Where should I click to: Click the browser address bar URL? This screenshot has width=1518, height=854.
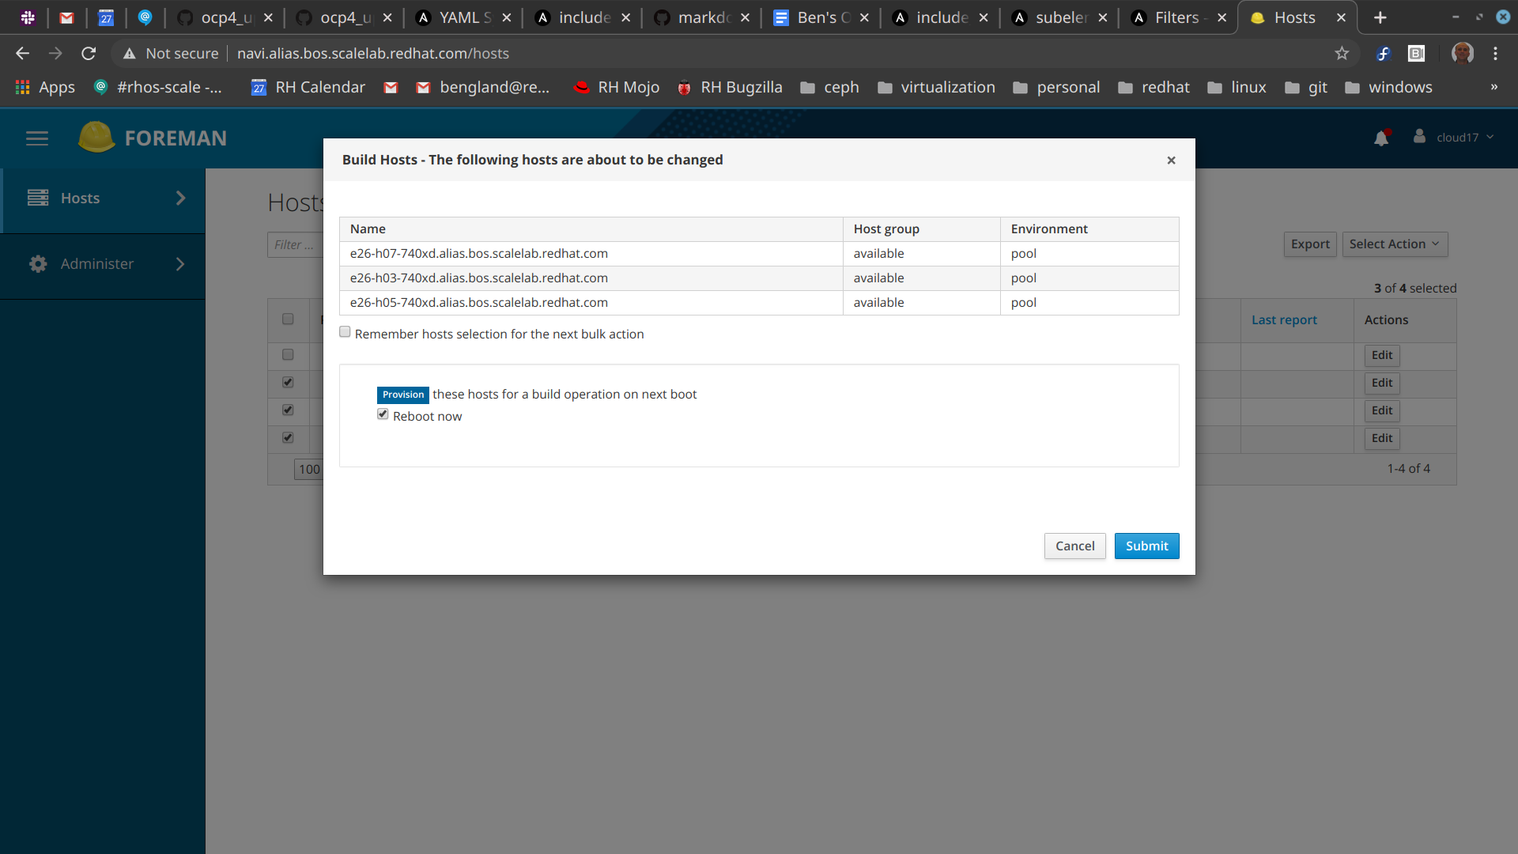(372, 53)
